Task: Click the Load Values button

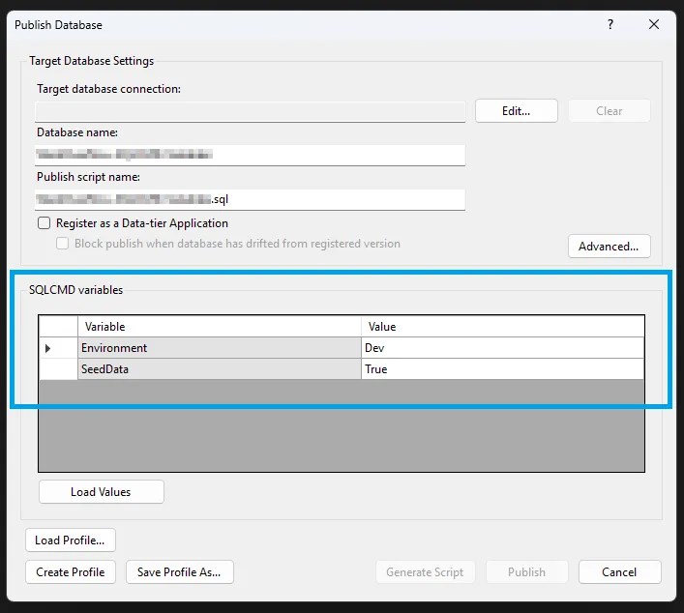Action: pos(102,492)
